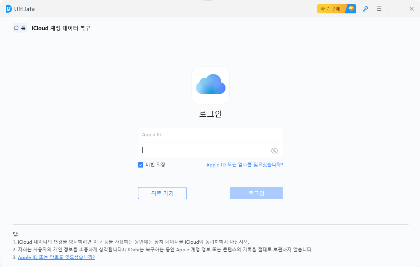
Task: Focus the Apple ID input field
Action: [x=211, y=135]
